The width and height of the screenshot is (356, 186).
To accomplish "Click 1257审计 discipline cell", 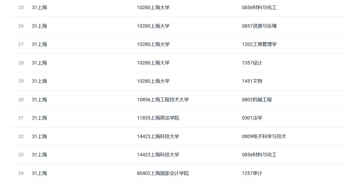I will [252, 173].
